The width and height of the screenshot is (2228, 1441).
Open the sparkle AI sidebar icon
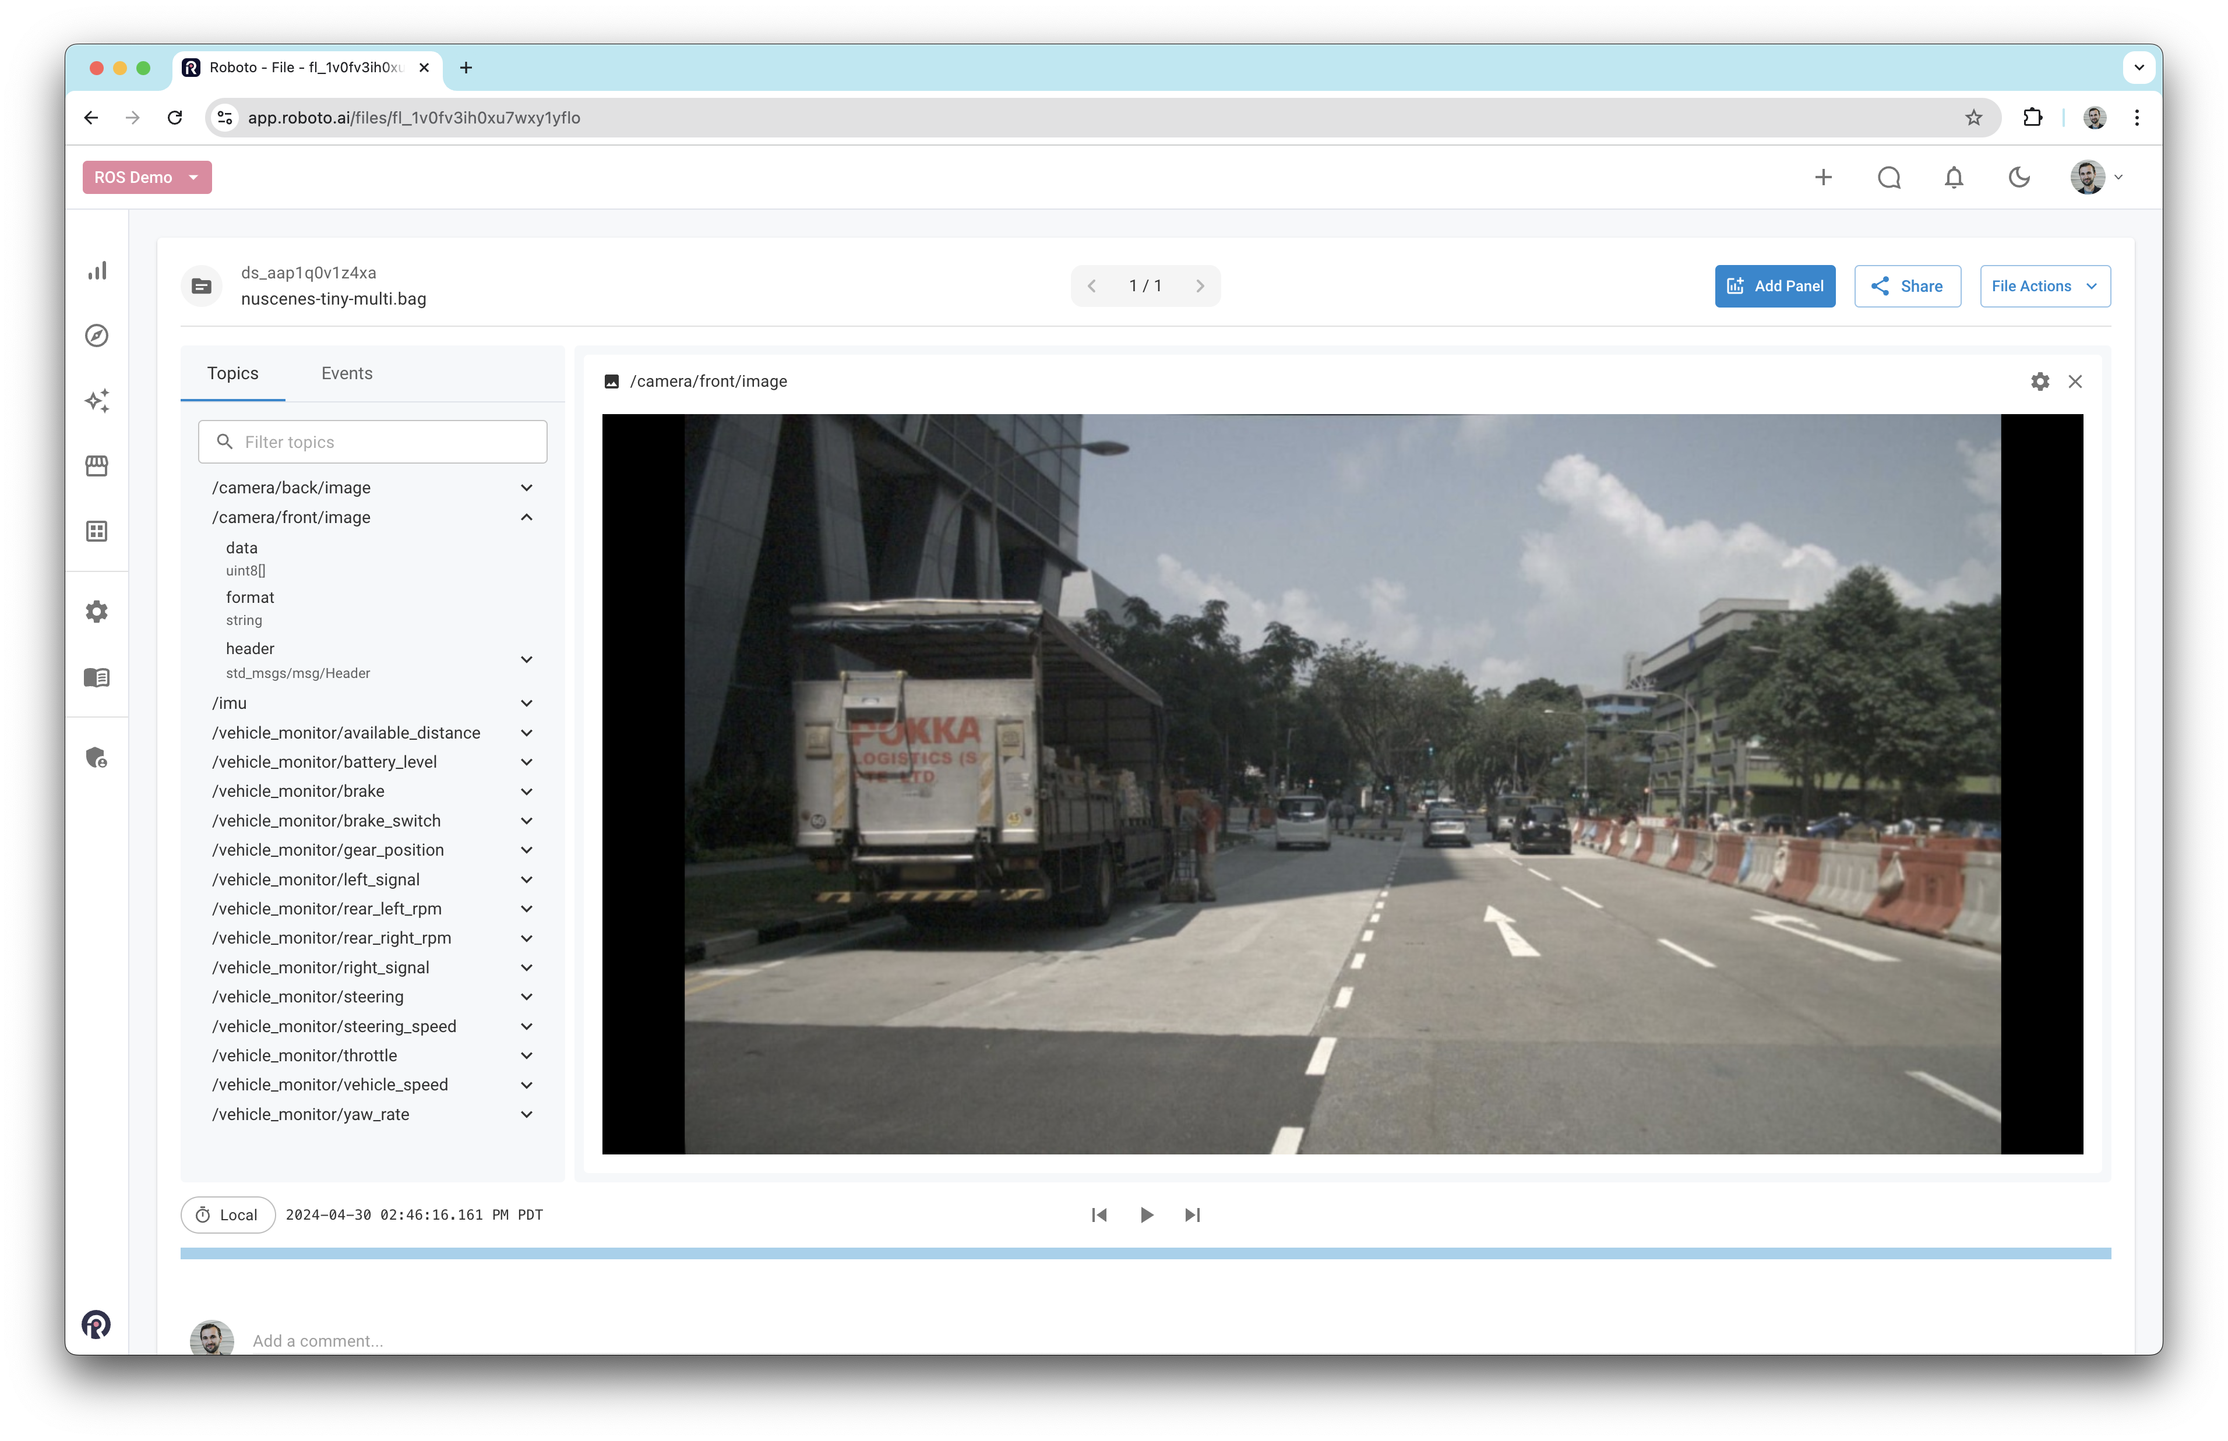(97, 401)
